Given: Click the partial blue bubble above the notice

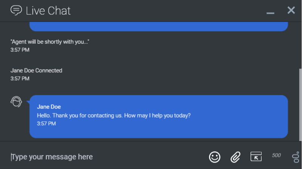Looking at the screenshot, I should (158, 26).
